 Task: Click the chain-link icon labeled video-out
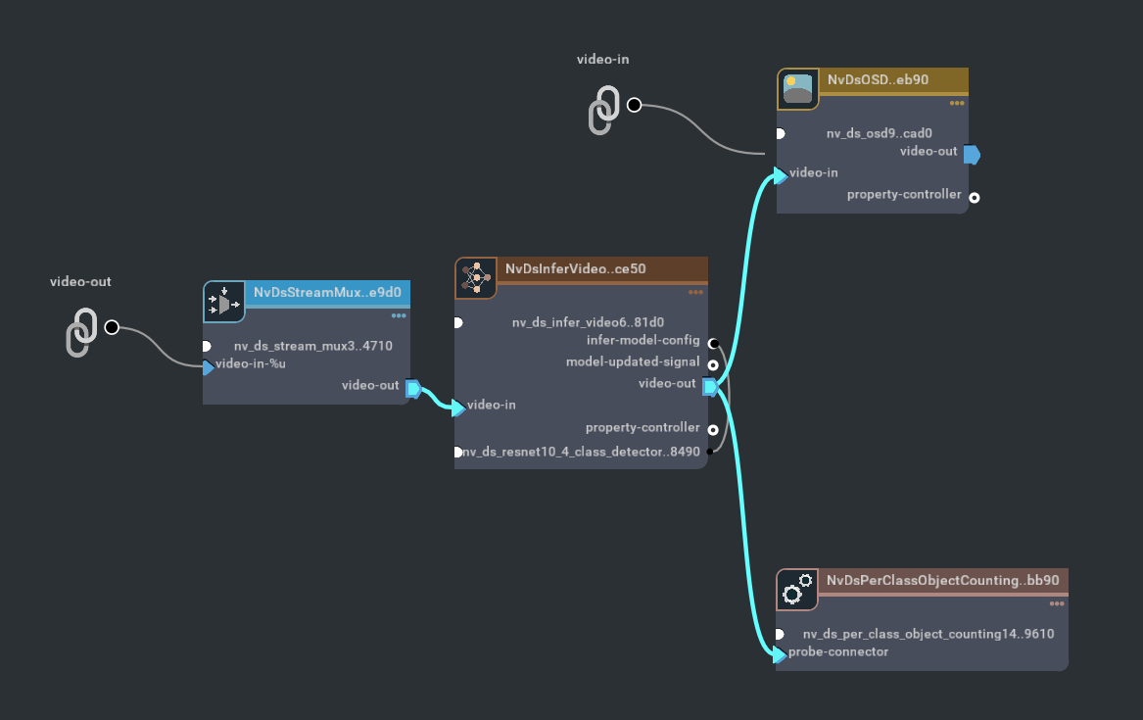(81, 334)
